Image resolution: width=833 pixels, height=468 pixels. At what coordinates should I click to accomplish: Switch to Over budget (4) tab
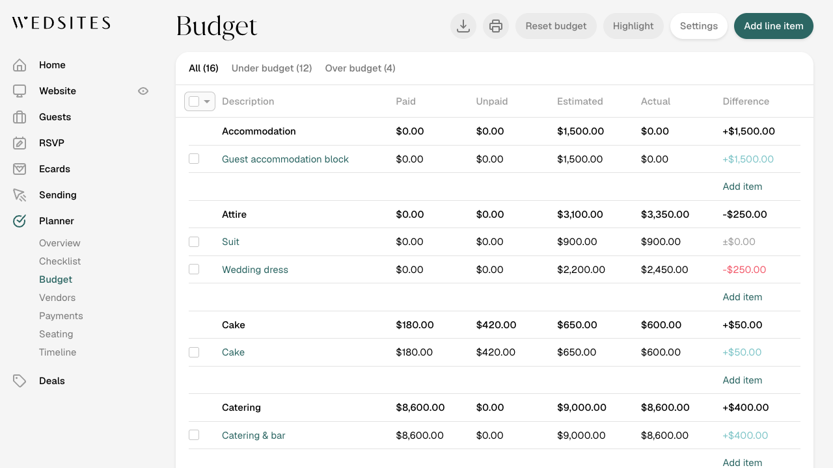tap(361, 68)
